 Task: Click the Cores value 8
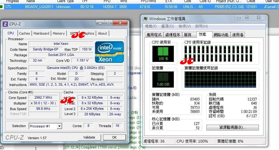[88, 126]
